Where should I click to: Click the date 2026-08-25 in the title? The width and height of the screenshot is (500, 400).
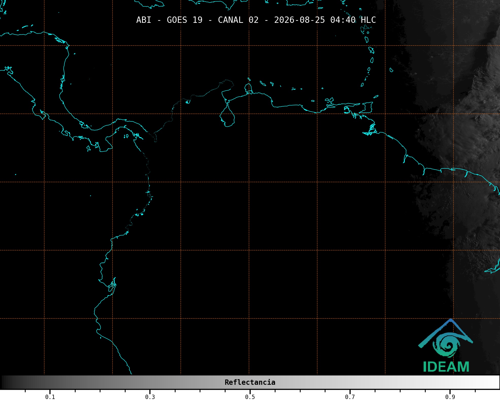click(299, 20)
